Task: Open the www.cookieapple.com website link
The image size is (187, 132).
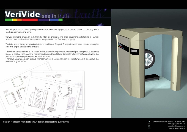Action: pos(177,128)
